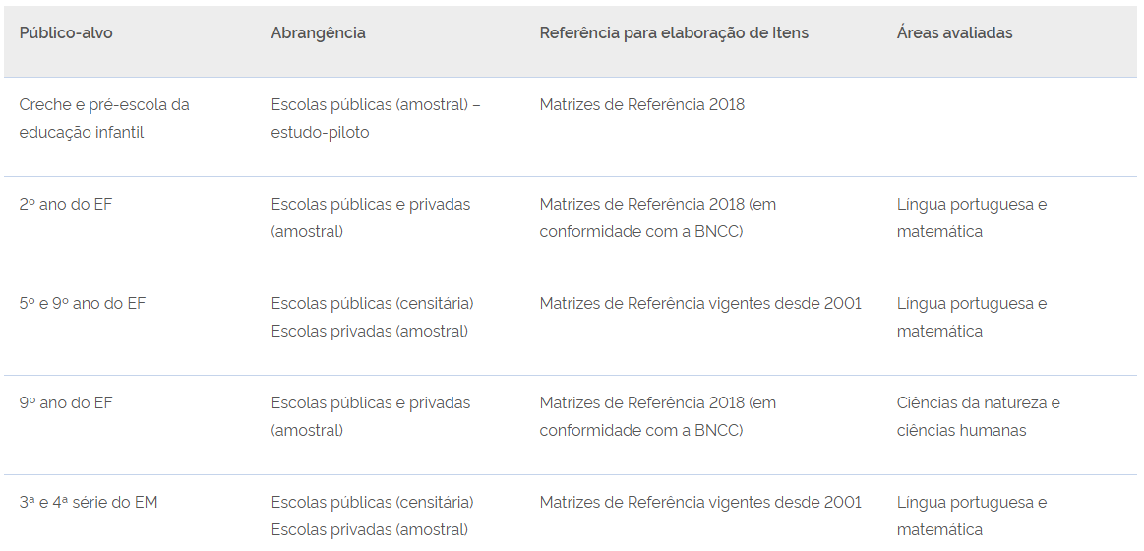Click the "Público-alvo" column header

[x=66, y=33]
